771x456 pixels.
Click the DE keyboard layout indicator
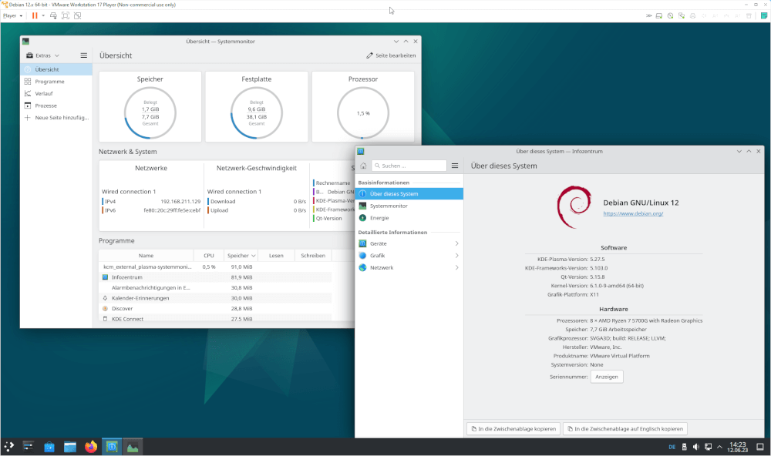coord(672,448)
